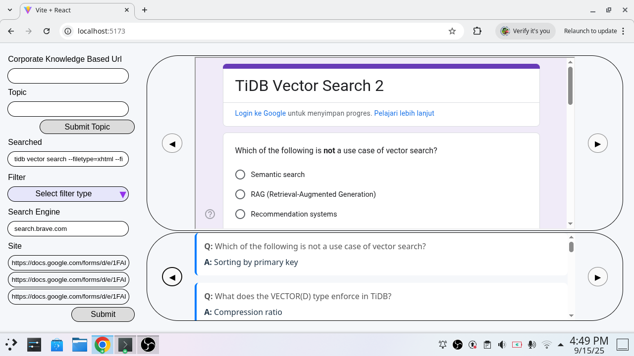
Task: Edit the Search Engine field search.brave.com
Action: tap(68, 228)
